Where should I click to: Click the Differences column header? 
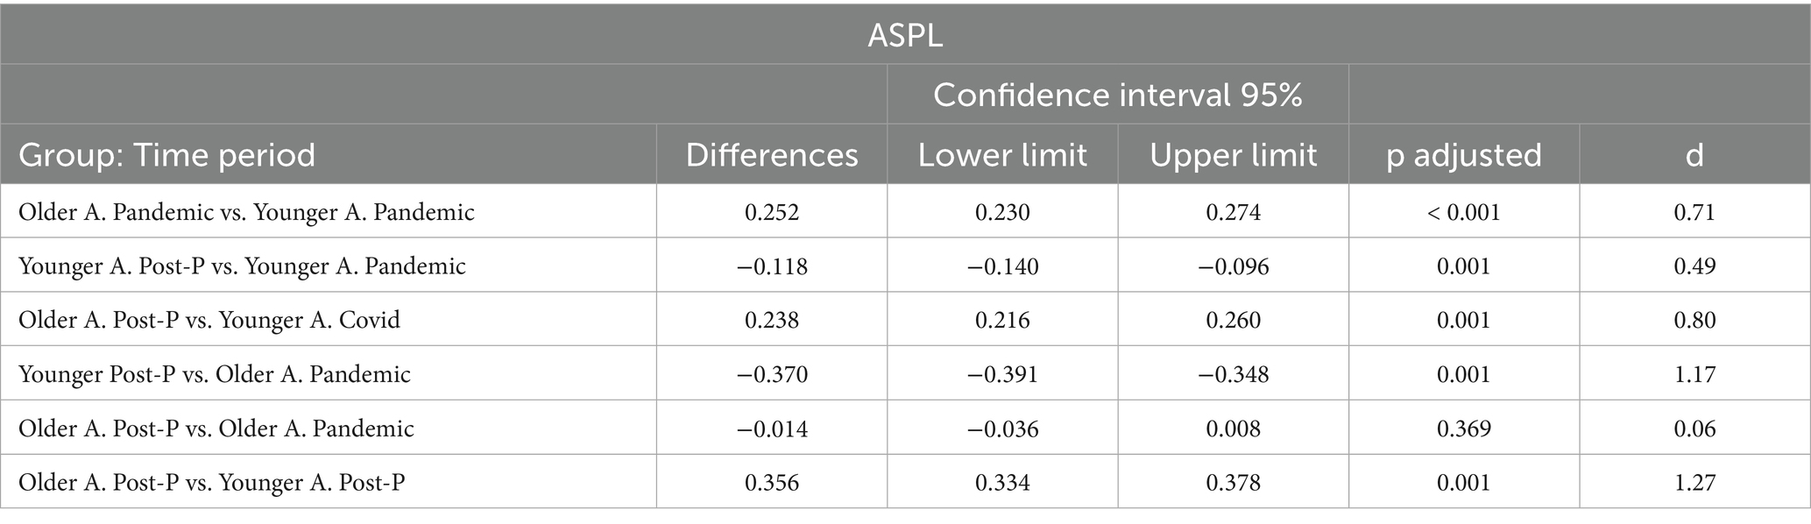point(772,155)
